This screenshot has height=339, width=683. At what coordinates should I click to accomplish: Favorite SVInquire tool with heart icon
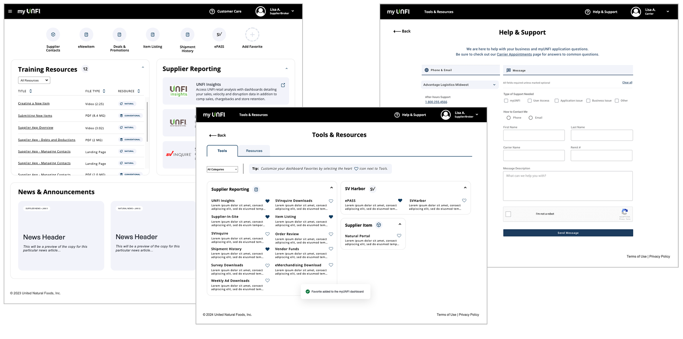coord(268,234)
